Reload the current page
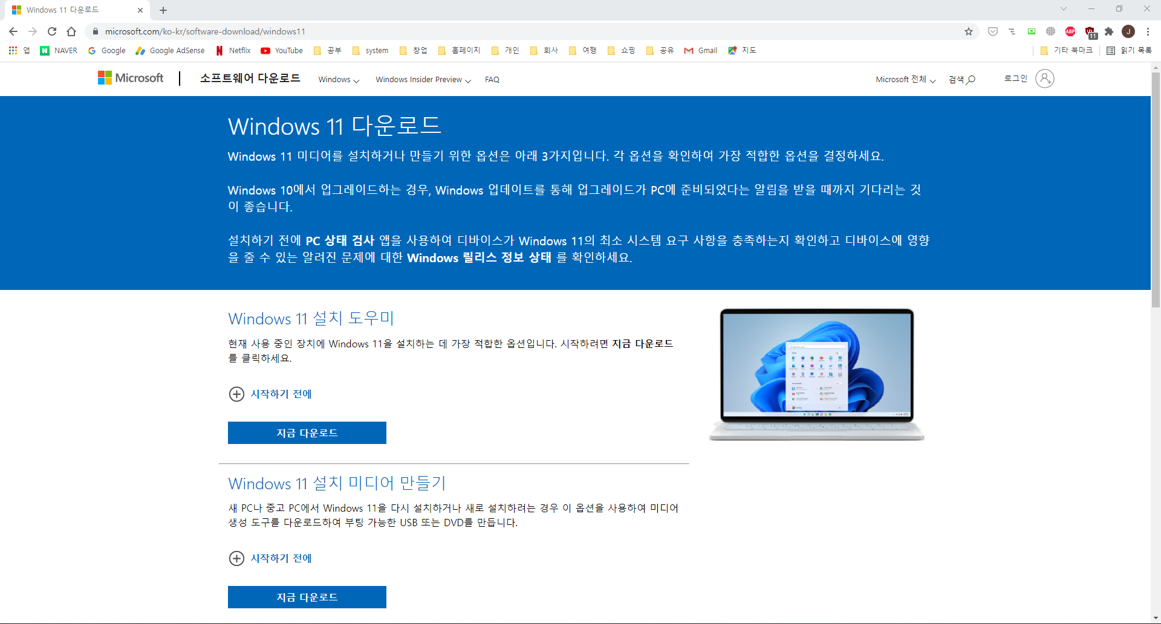 click(x=52, y=31)
